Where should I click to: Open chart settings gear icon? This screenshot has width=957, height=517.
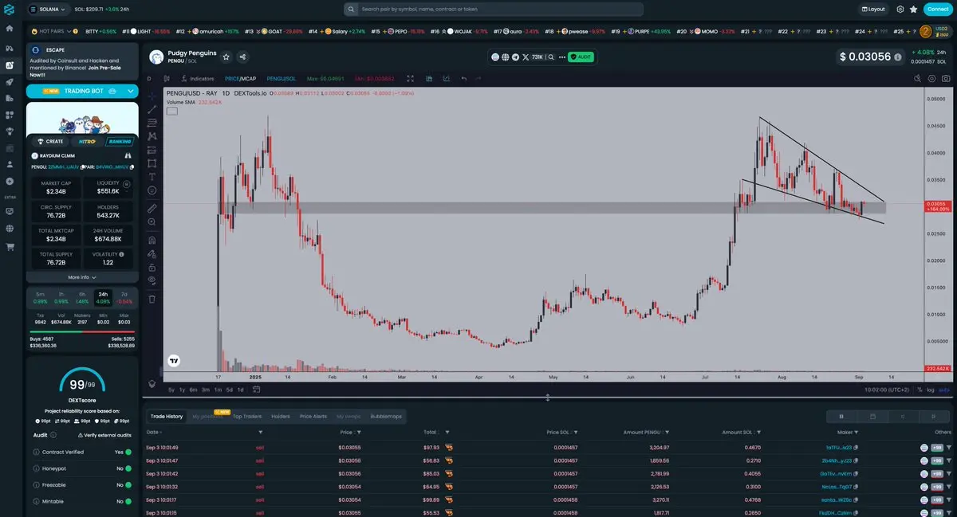point(931,79)
